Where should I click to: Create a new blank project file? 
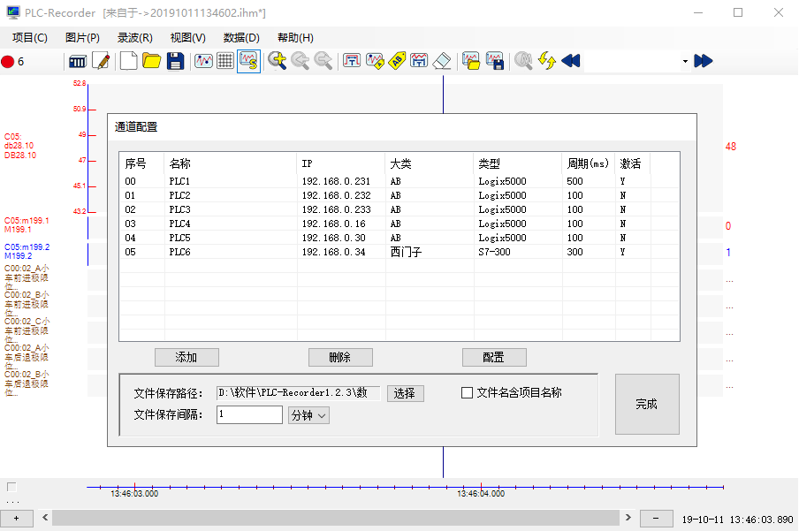[128, 61]
